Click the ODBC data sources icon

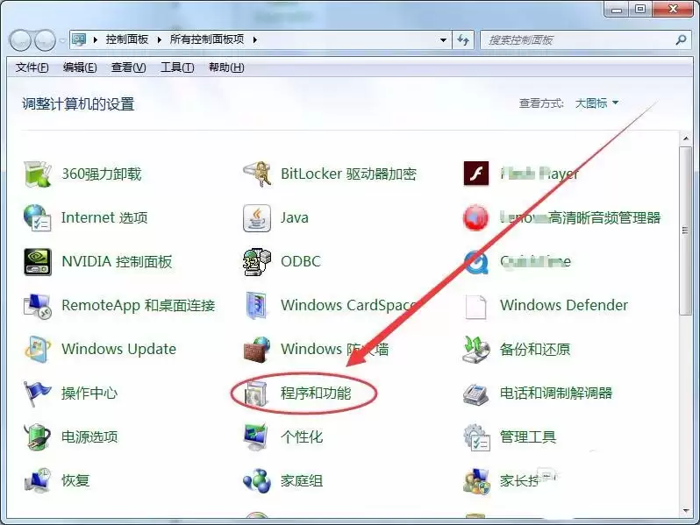pos(256,261)
